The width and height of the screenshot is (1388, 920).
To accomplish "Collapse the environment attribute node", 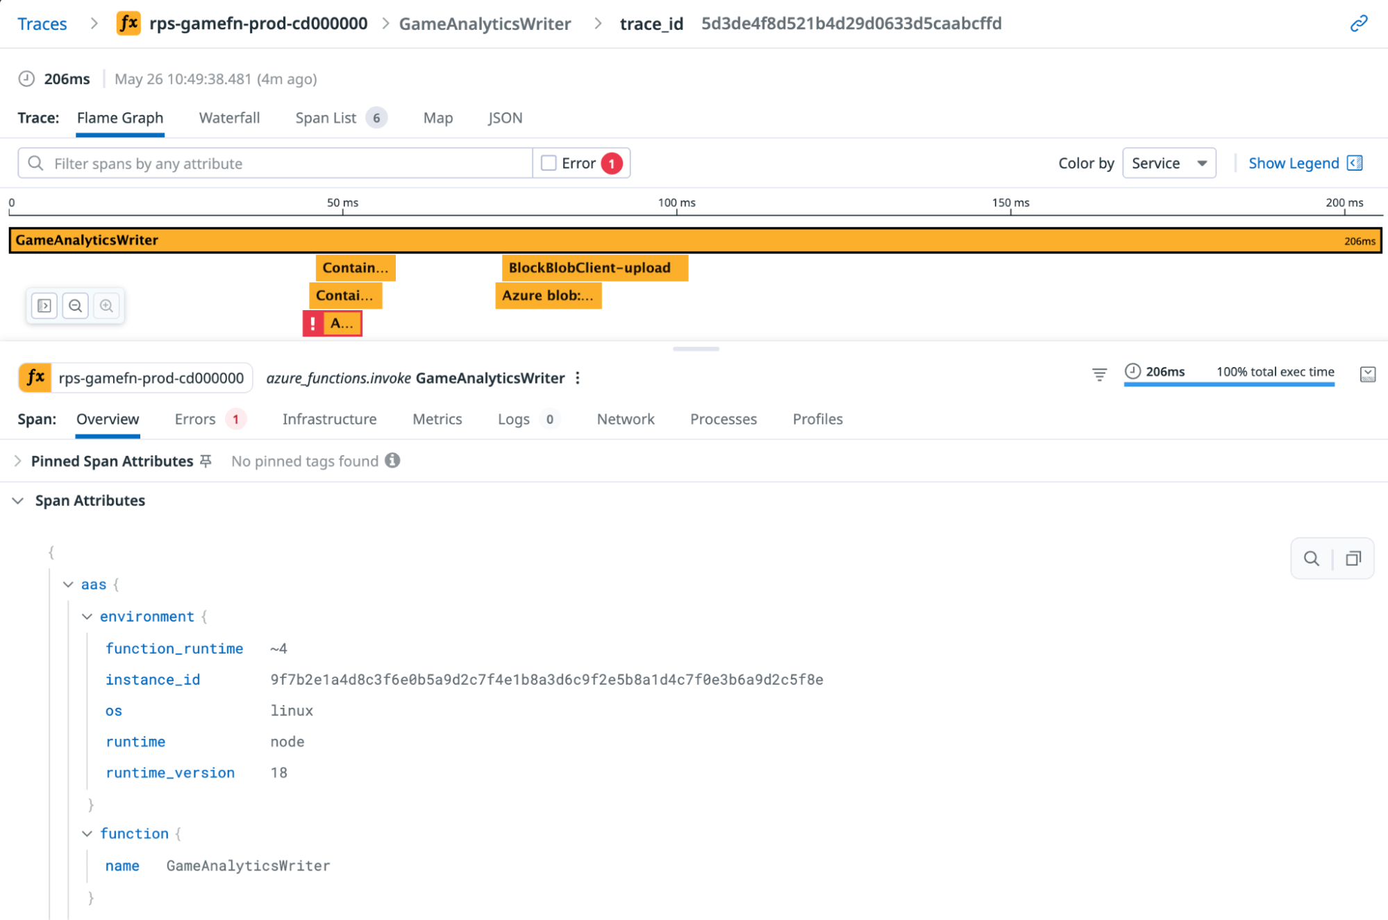I will [87, 617].
